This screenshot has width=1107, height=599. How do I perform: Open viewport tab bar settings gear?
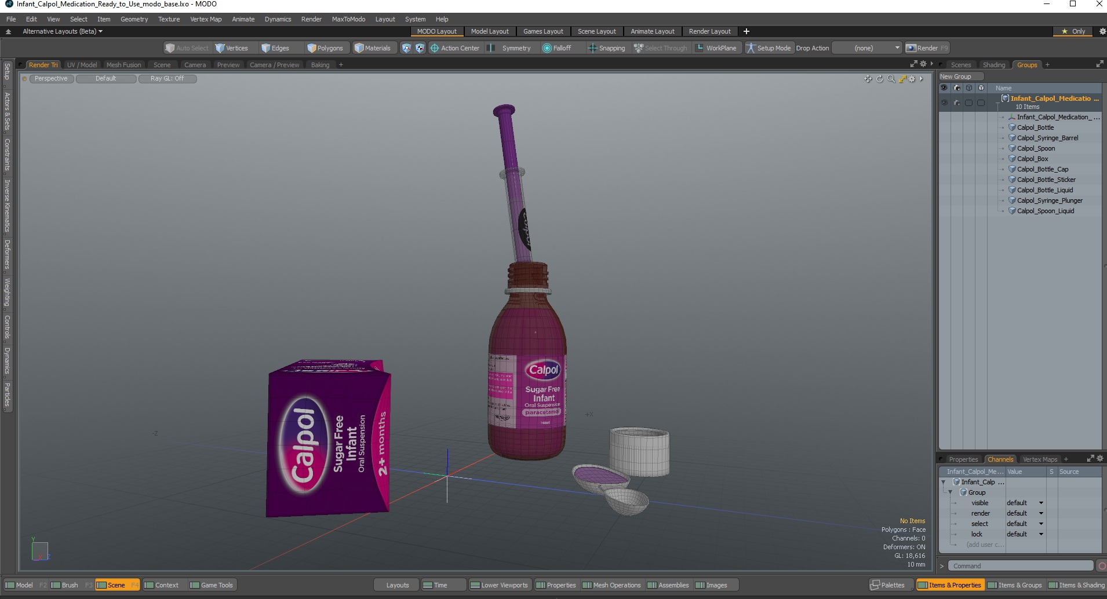(x=923, y=64)
